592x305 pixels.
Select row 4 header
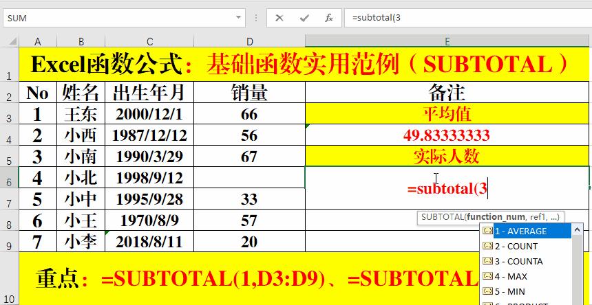[x=9, y=135]
